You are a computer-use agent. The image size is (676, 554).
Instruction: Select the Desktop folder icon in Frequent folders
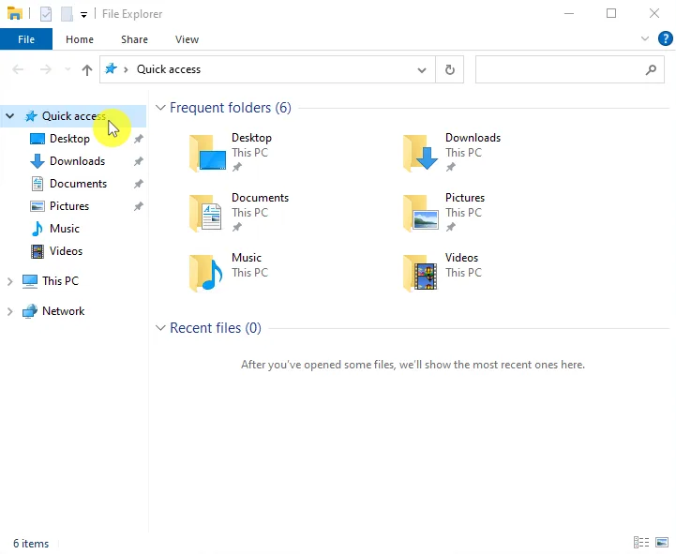coord(207,153)
